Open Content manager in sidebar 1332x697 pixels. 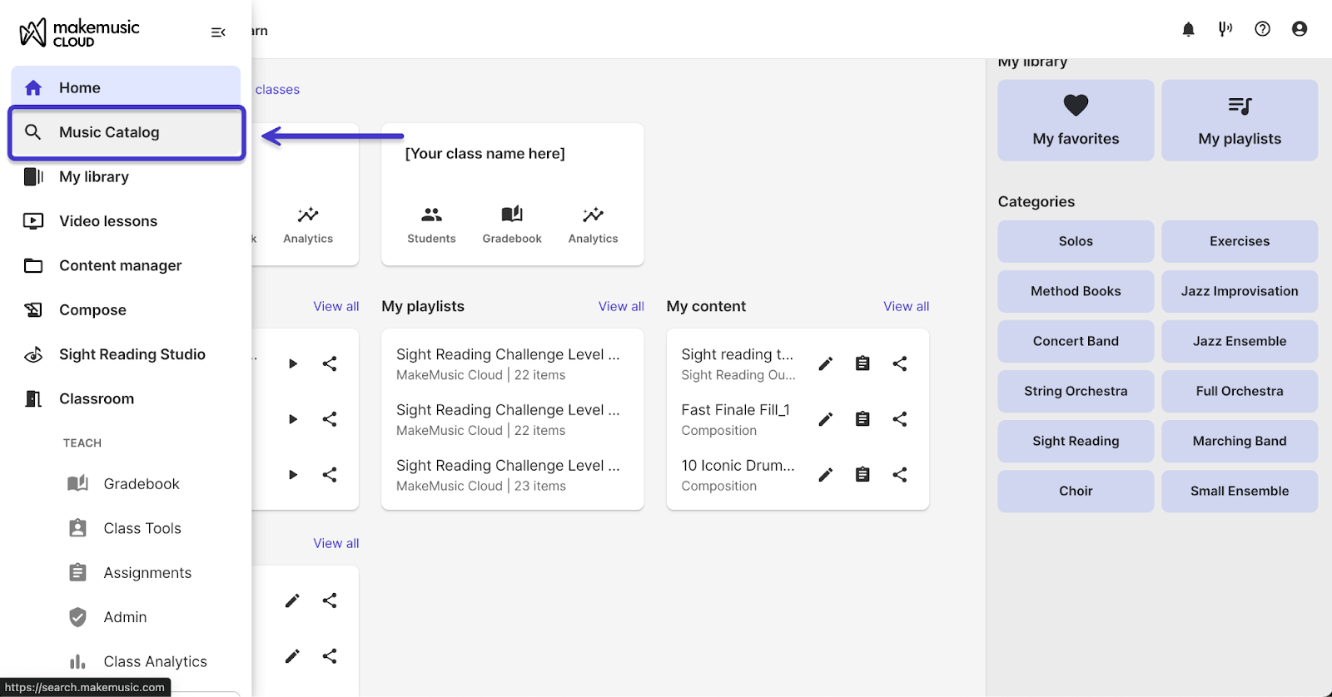pos(126,265)
